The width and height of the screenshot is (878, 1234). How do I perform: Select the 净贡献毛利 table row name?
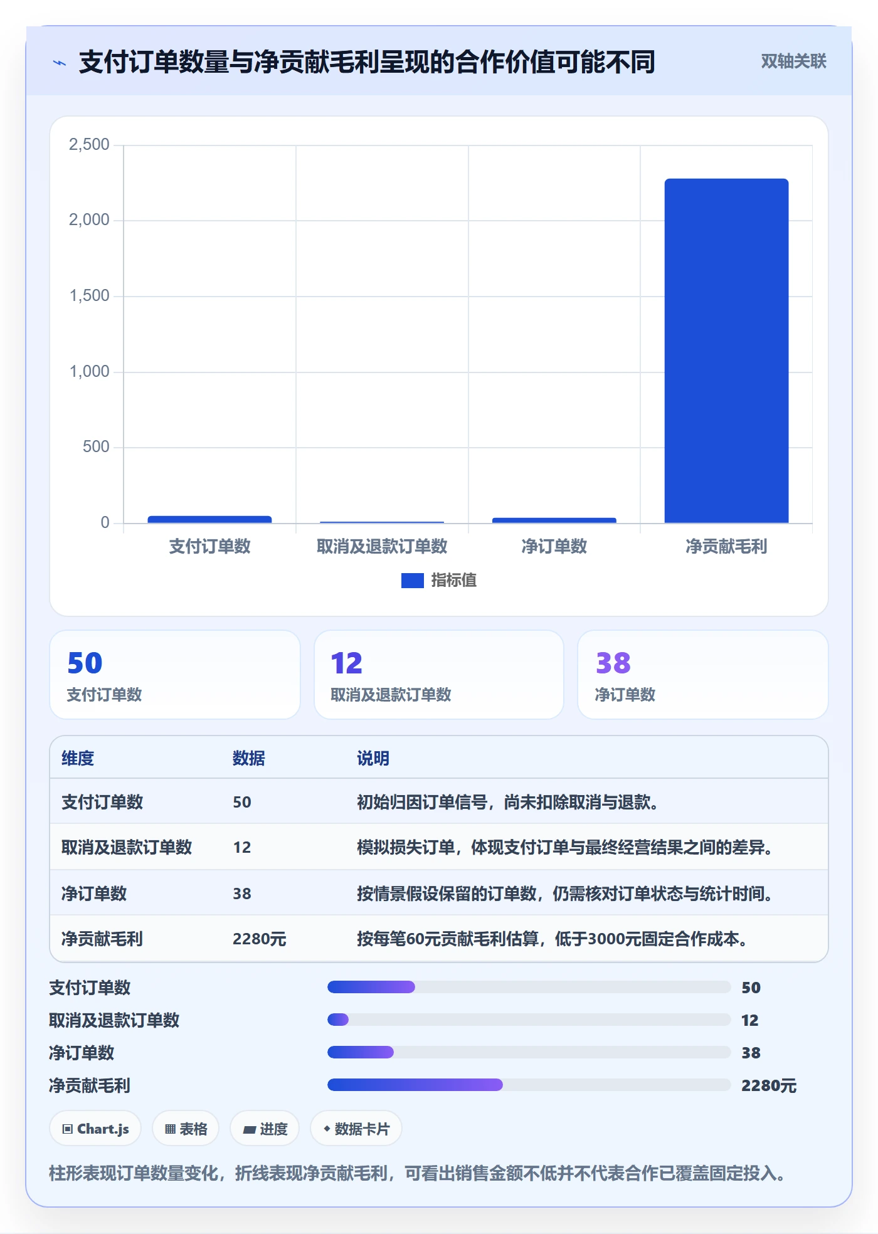pyautogui.click(x=102, y=939)
